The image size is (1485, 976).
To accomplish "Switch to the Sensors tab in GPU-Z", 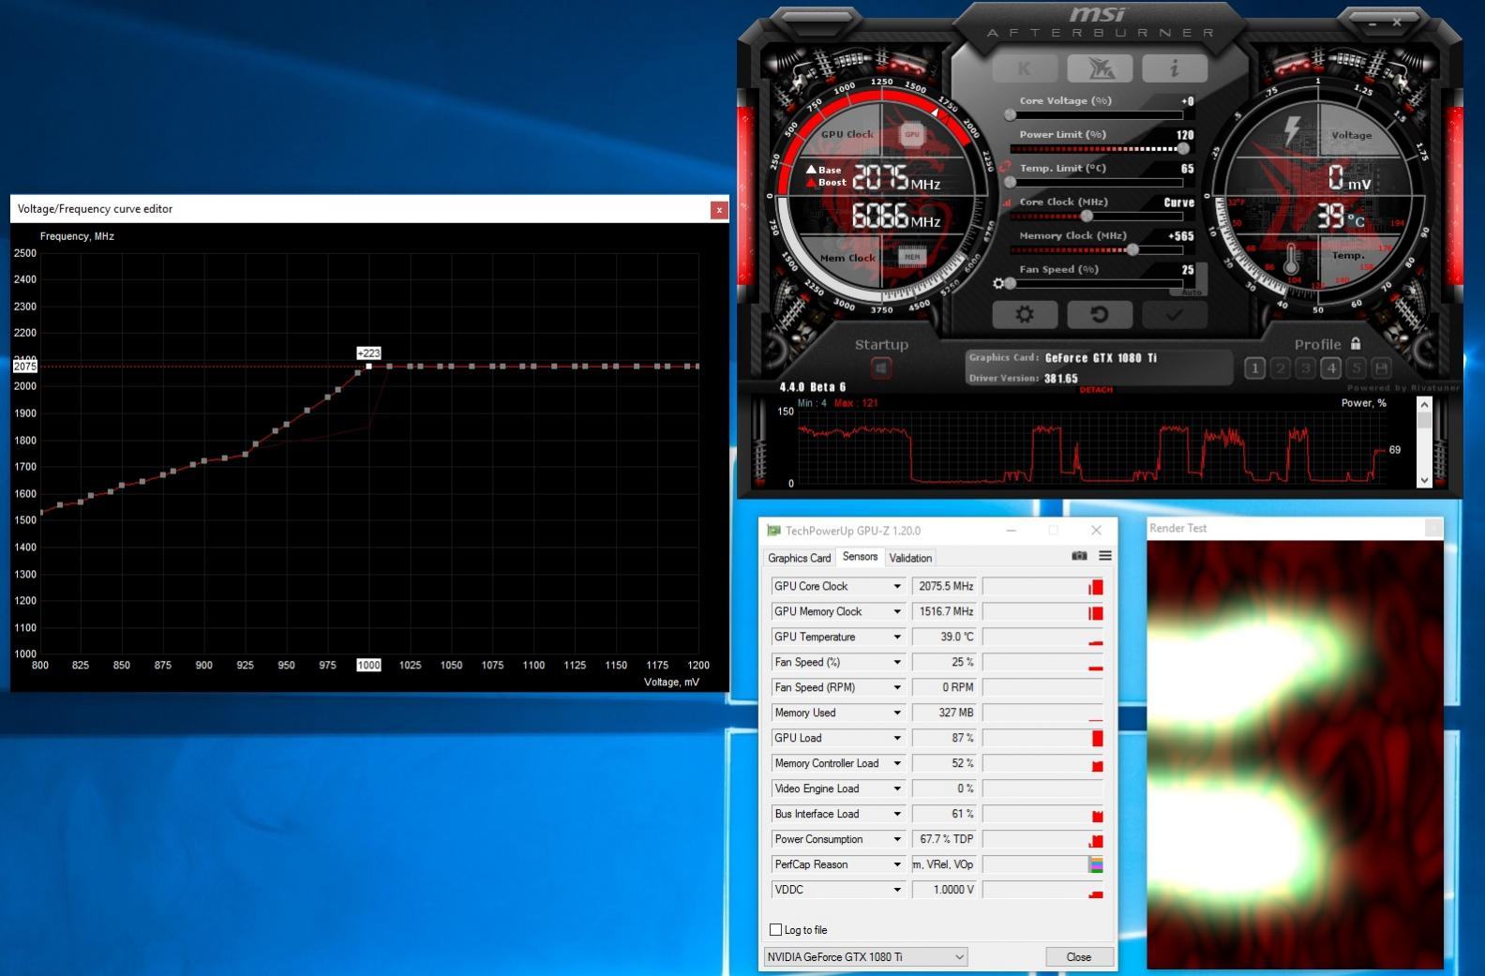I will click(x=860, y=557).
